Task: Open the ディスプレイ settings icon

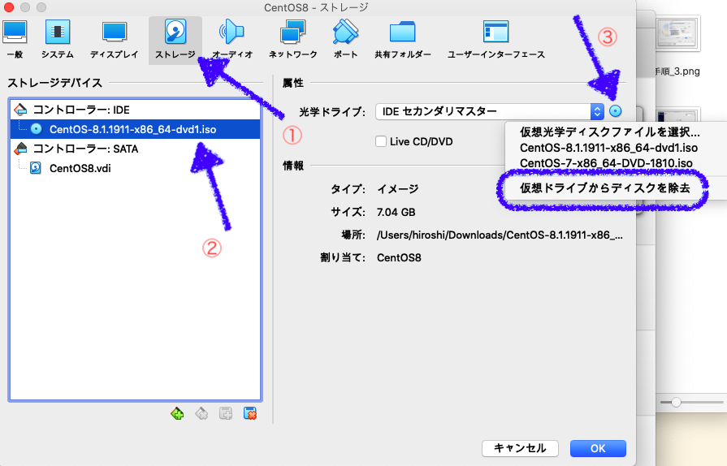Action: click(114, 40)
